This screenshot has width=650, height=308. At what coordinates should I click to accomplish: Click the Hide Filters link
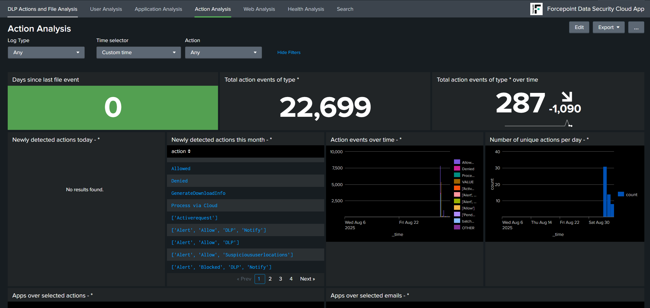coord(289,52)
